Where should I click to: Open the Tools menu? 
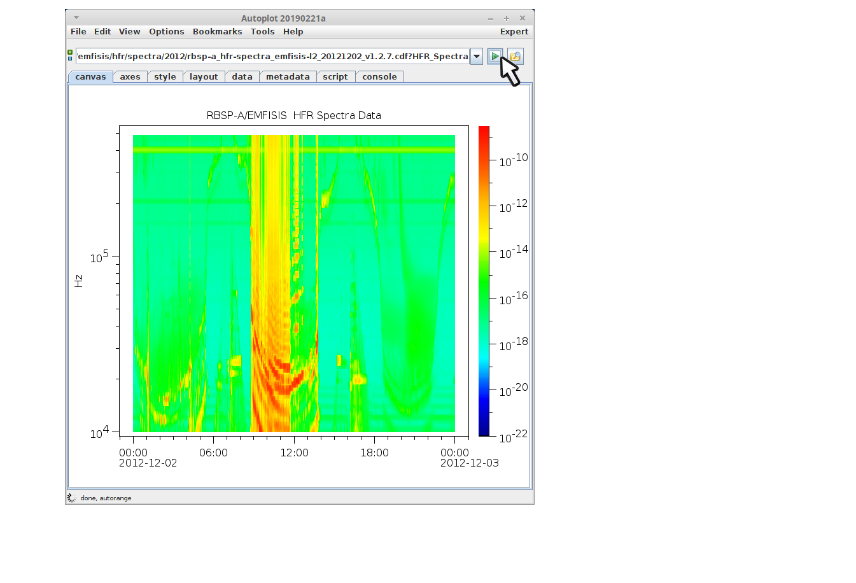pyautogui.click(x=262, y=32)
